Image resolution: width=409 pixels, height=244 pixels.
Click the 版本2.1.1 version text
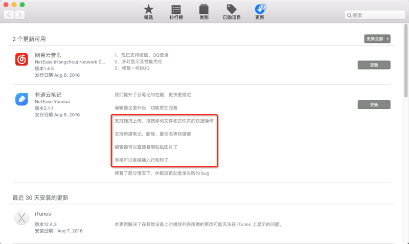44,108
